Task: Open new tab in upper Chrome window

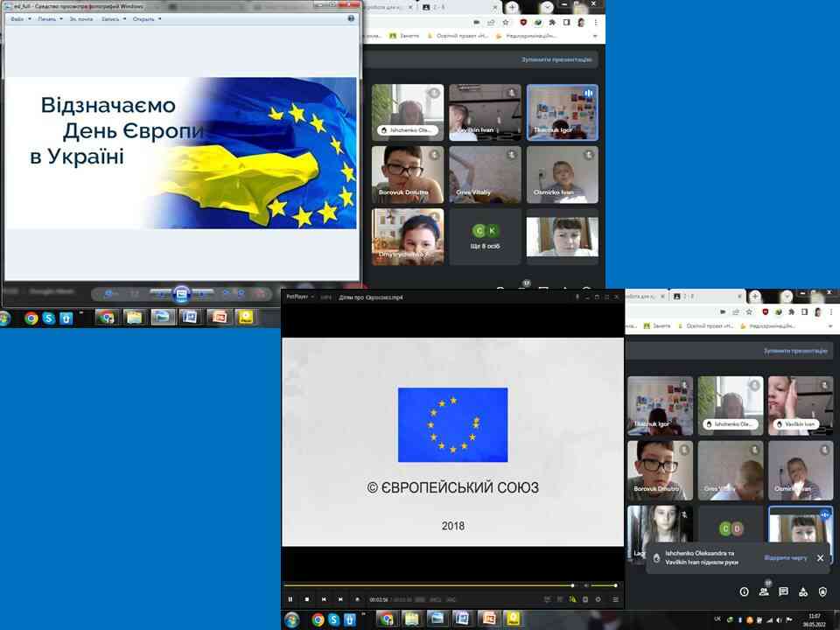Action: click(512, 7)
